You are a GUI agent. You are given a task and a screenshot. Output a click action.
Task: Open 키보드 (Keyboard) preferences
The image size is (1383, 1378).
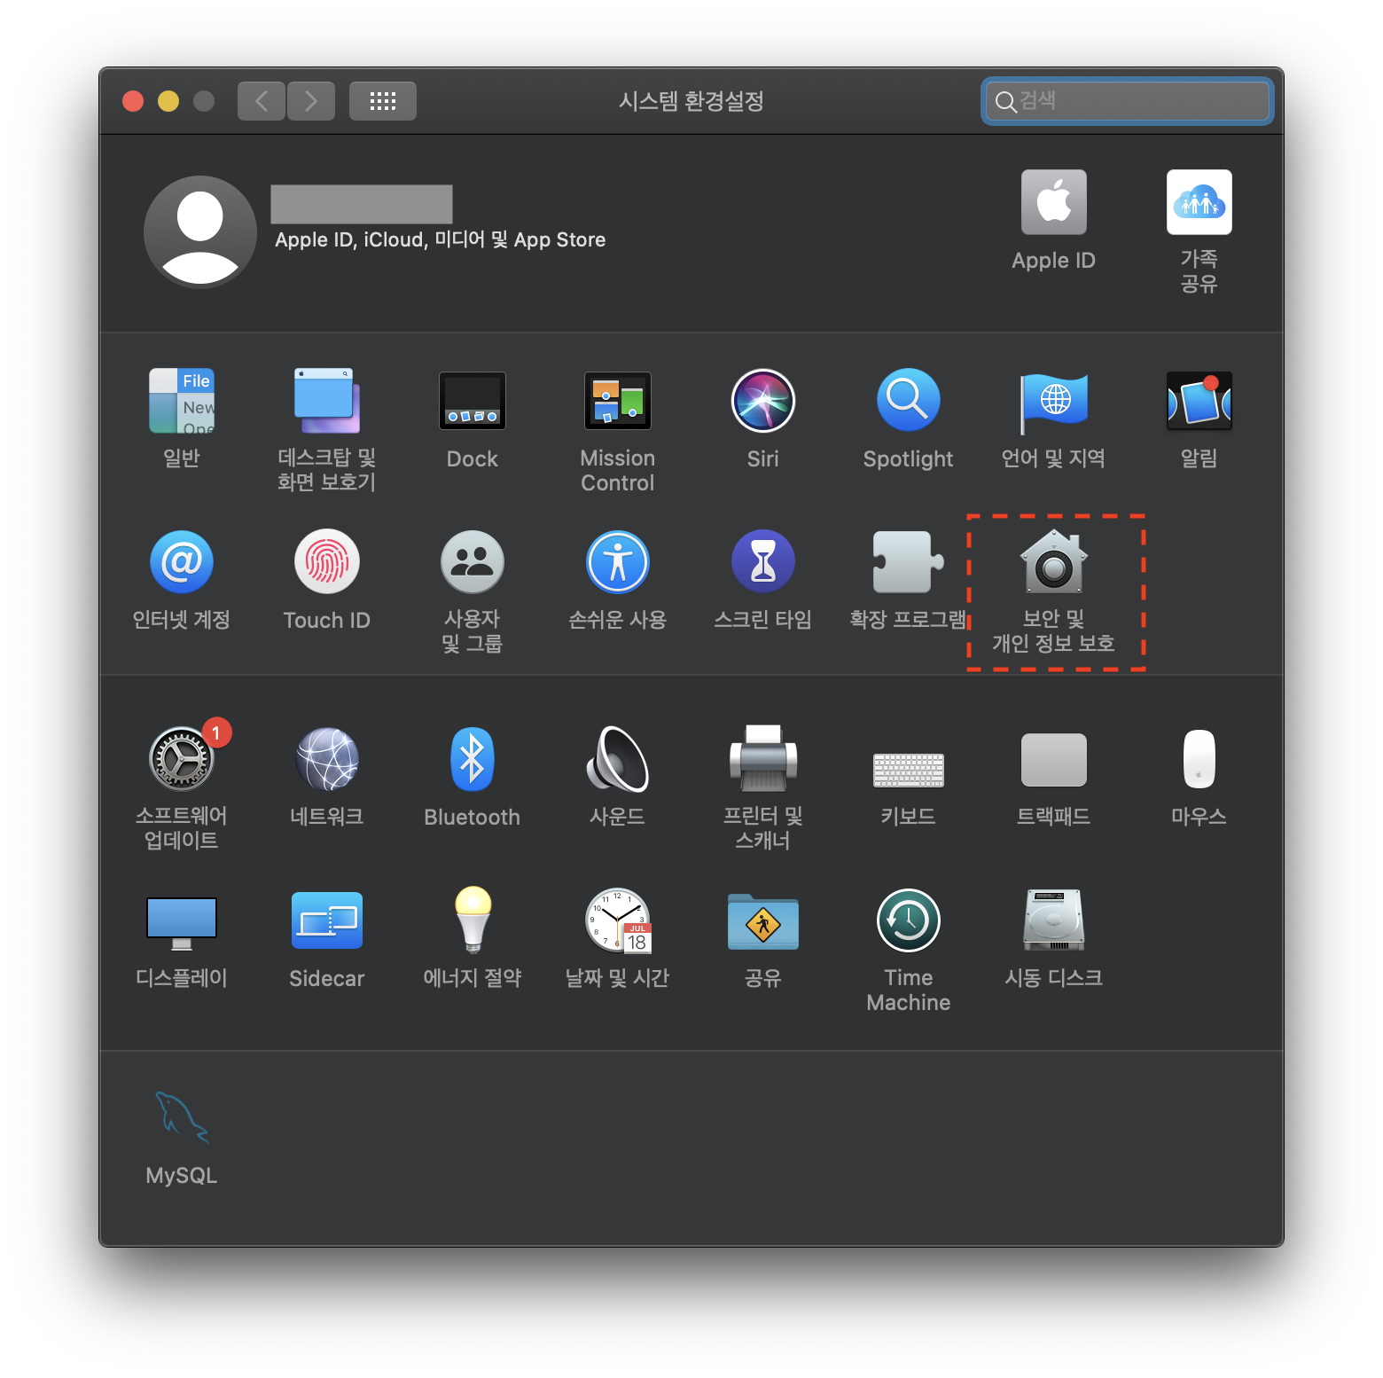[909, 770]
